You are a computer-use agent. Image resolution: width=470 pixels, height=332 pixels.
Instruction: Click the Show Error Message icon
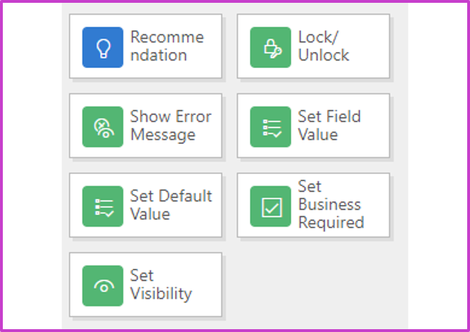point(103,127)
